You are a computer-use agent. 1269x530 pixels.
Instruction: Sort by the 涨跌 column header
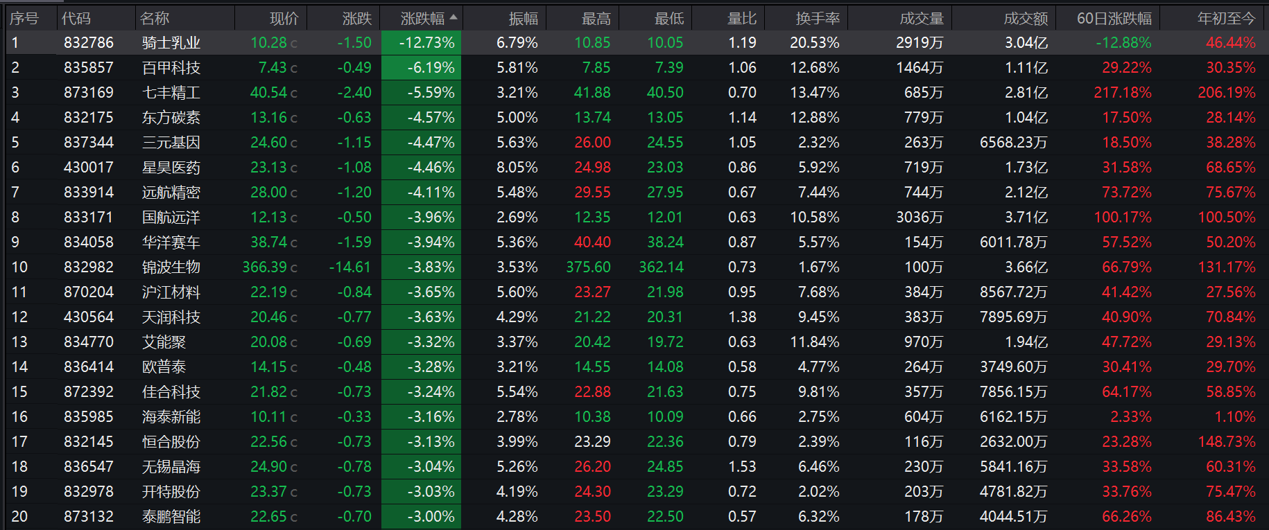(x=357, y=19)
